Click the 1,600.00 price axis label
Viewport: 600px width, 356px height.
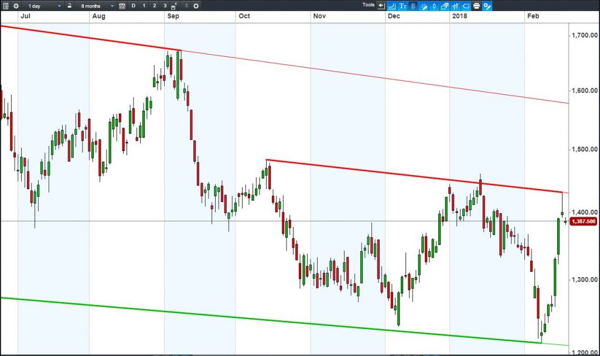[584, 91]
